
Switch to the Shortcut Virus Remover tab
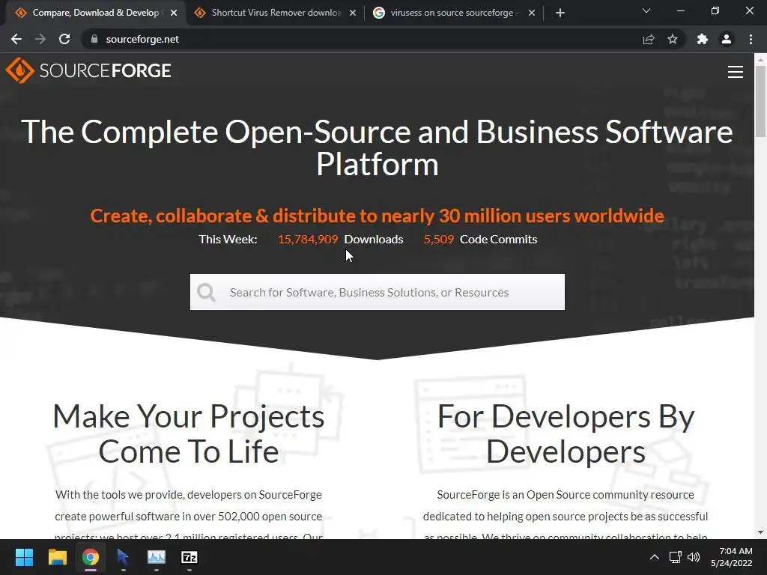point(276,13)
